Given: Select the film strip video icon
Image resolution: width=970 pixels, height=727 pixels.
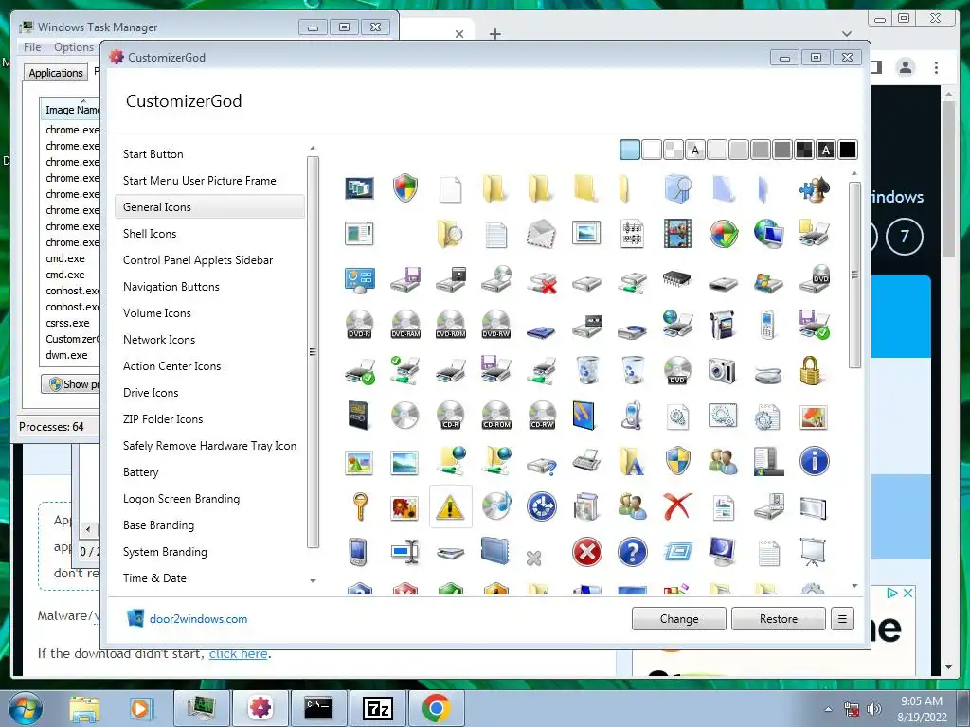Looking at the screenshot, I should point(677,234).
